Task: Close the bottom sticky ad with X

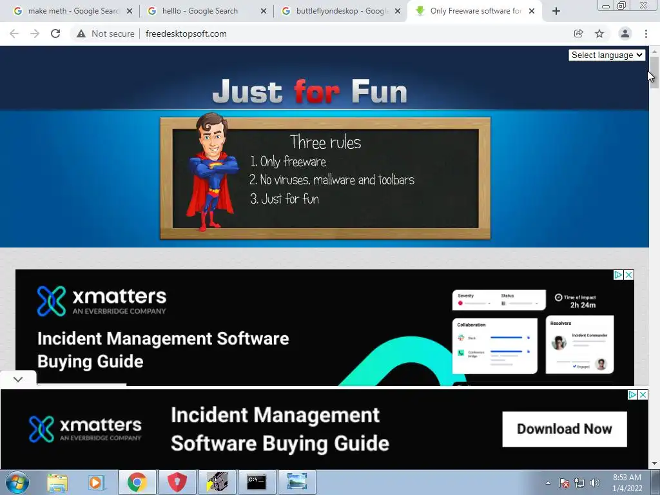Action: point(643,395)
